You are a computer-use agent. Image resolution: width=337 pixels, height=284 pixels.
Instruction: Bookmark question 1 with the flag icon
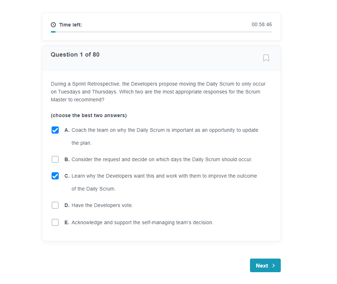click(x=266, y=58)
